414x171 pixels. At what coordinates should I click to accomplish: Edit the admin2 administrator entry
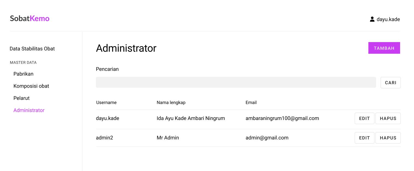(x=364, y=138)
